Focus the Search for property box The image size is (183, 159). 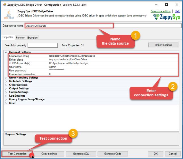coord(43,45)
